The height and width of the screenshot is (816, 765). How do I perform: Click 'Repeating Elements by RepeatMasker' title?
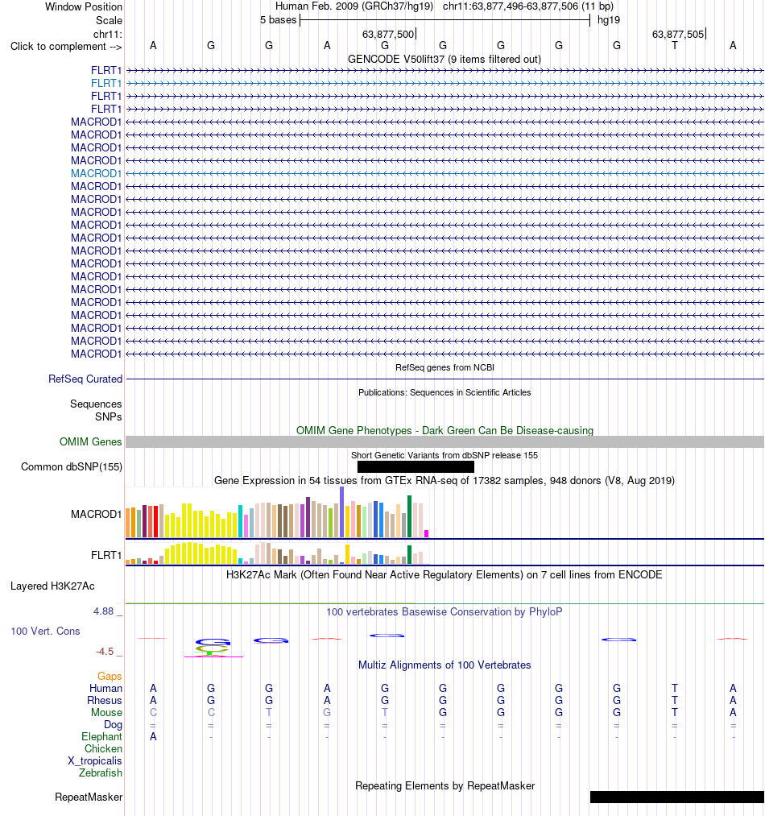[x=445, y=786]
